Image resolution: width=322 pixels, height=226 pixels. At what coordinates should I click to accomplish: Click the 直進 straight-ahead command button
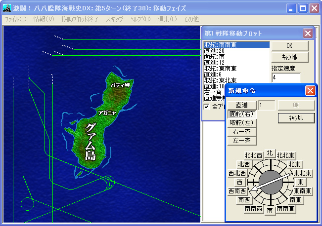pos(242,105)
